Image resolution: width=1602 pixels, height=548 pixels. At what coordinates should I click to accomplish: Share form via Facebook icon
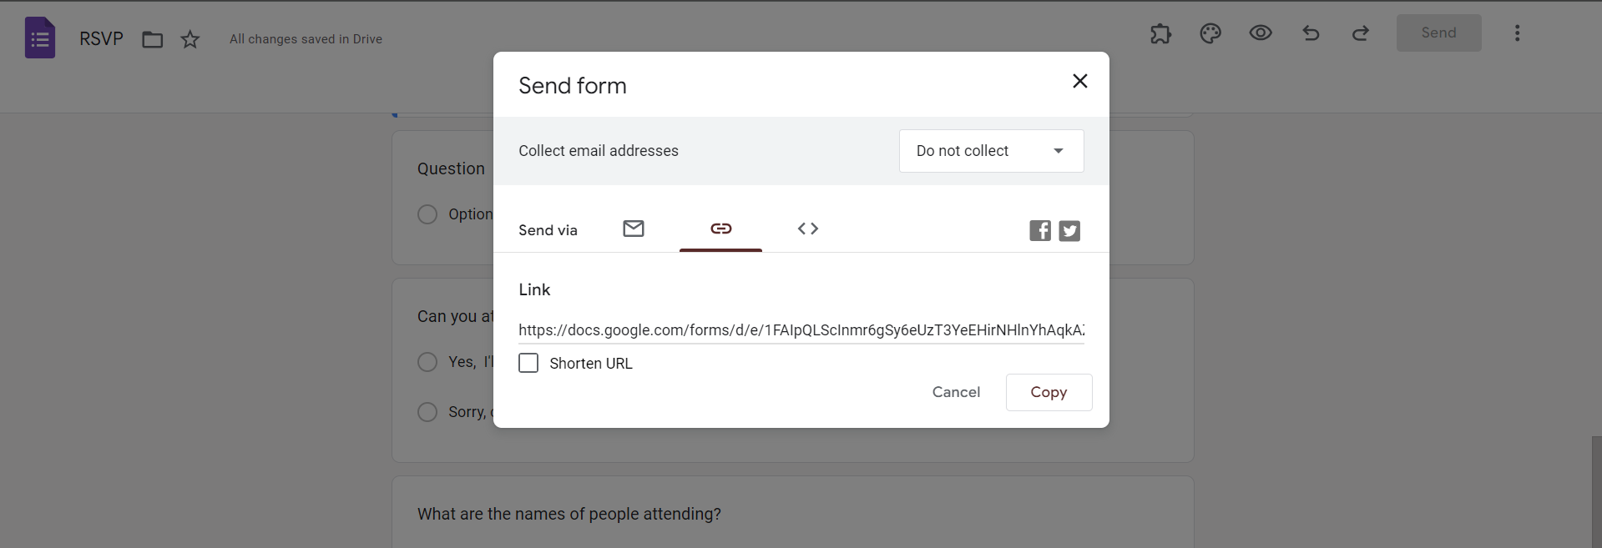[1040, 230]
